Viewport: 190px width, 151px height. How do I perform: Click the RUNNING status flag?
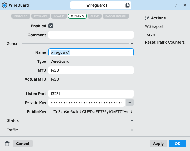coord(77,16)
